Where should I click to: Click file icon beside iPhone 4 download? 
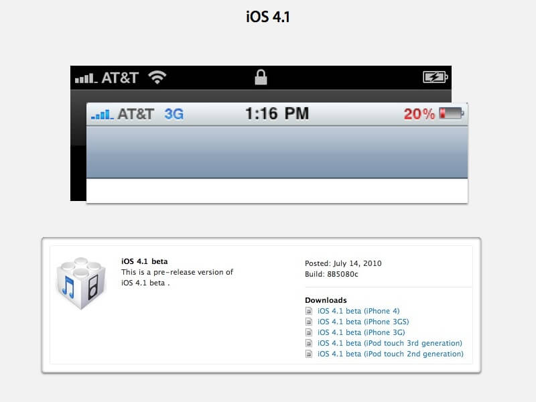click(x=309, y=311)
